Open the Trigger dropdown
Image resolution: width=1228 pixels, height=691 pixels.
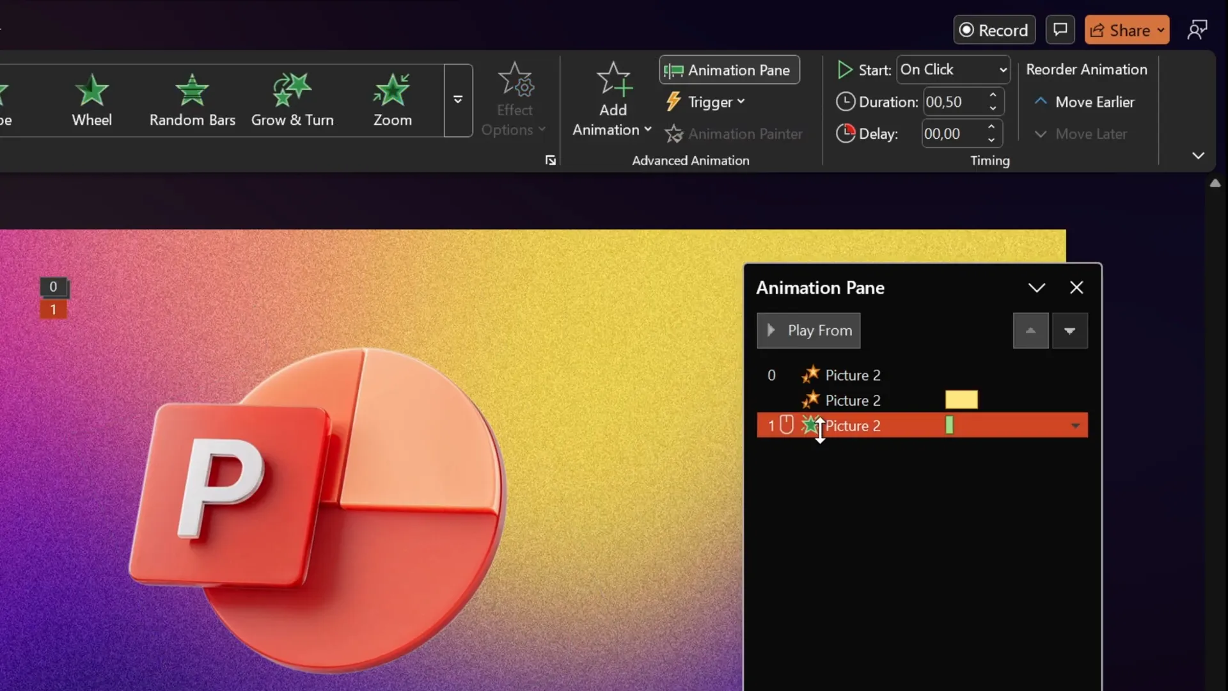pyautogui.click(x=705, y=102)
